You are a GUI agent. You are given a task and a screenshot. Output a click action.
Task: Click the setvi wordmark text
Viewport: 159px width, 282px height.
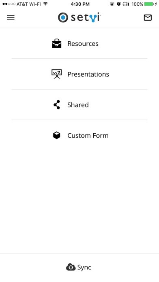(86, 18)
